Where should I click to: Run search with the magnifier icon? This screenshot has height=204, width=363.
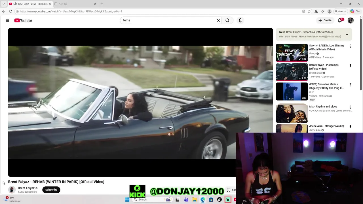227,20
